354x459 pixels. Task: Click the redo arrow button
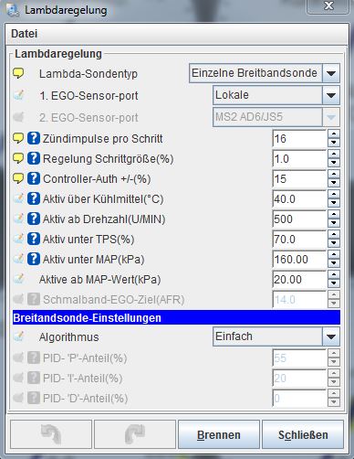[x=135, y=434]
